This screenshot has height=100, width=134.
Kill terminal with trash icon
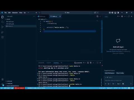click(91, 63)
